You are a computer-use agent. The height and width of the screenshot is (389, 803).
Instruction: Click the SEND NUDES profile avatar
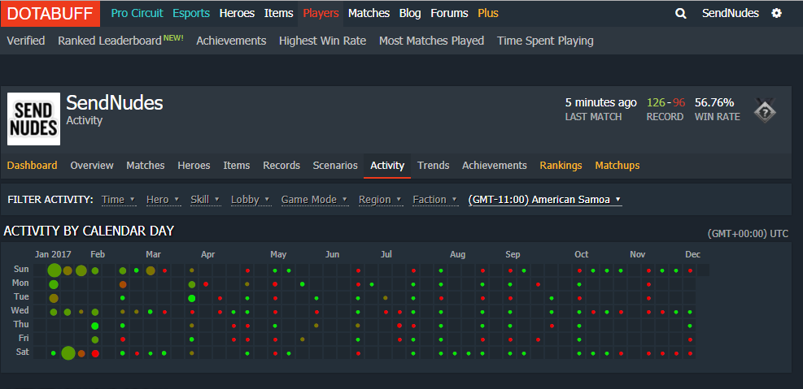tap(33, 119)
